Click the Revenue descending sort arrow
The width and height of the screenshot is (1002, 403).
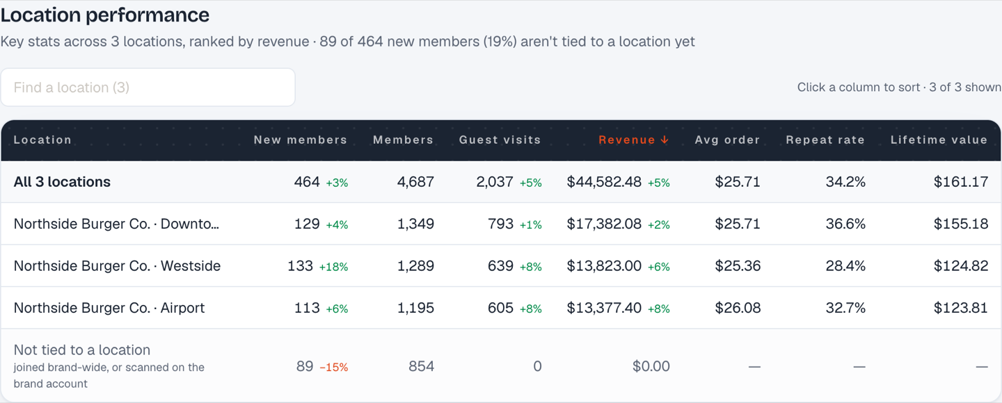[x=665, y=140]
